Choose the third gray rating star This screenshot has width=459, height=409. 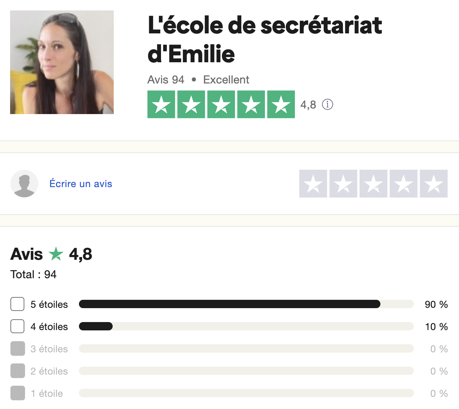coord(373,184)
